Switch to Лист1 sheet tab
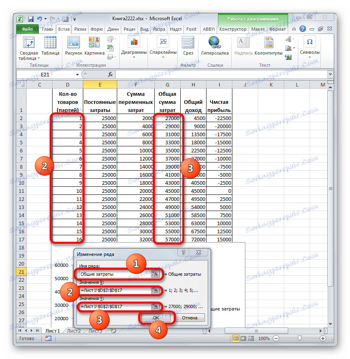Viewport: 350px width, 359px height. tap(53, 331)
